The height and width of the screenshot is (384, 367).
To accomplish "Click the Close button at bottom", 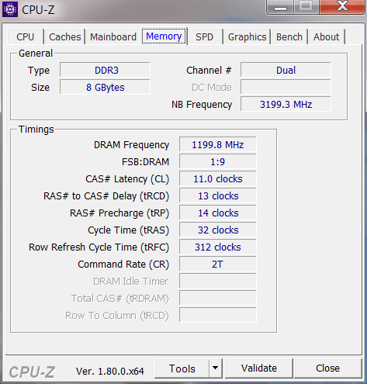I will click(x=327, y=368).
